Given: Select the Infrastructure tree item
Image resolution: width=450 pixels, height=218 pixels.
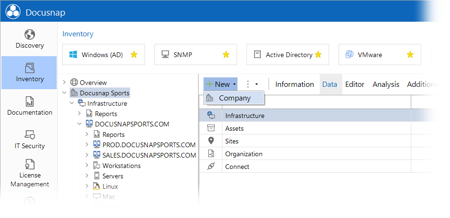Looking at the screenshot, I should pyautogui.click(x=107, y=103).
